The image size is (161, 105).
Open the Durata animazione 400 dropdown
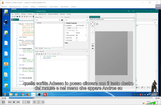86,35
